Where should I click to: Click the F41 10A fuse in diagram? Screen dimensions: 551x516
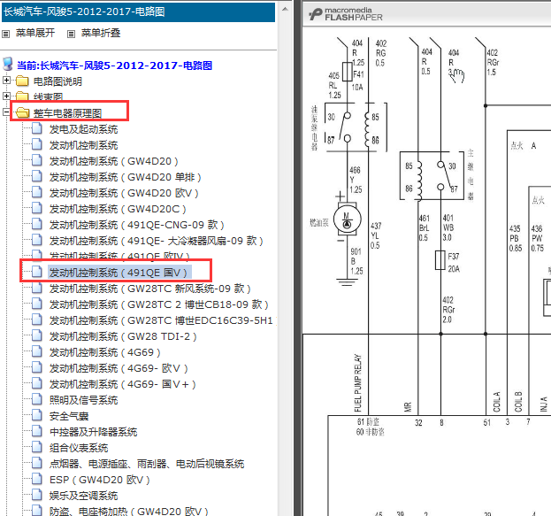coord(348,72)
